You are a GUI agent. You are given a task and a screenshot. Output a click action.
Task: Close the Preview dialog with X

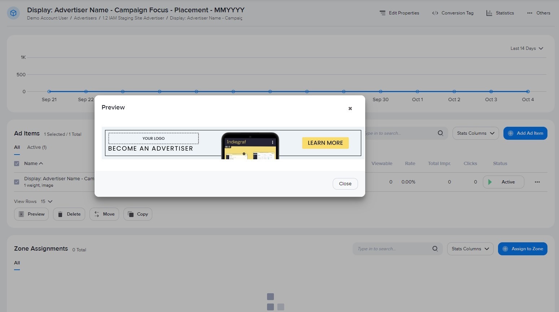coord(350,108)
